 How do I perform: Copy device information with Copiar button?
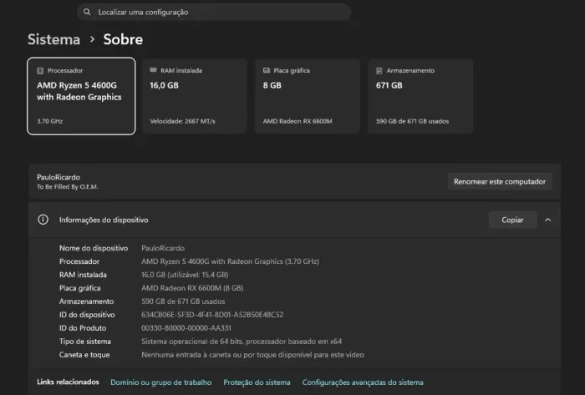(512, 220)
